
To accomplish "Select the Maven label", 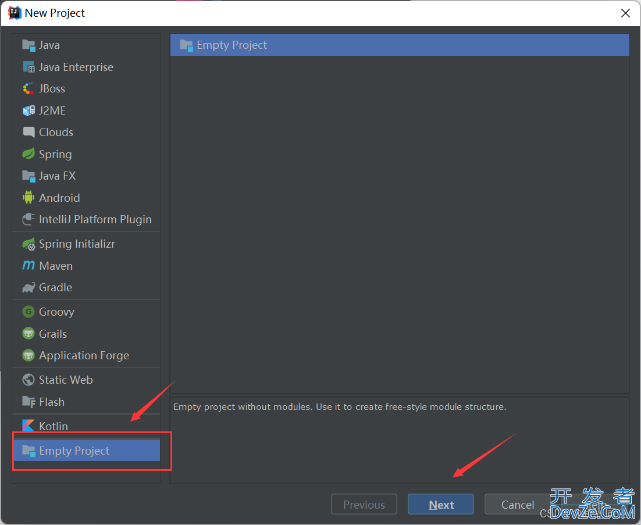I will pos(56,266).
